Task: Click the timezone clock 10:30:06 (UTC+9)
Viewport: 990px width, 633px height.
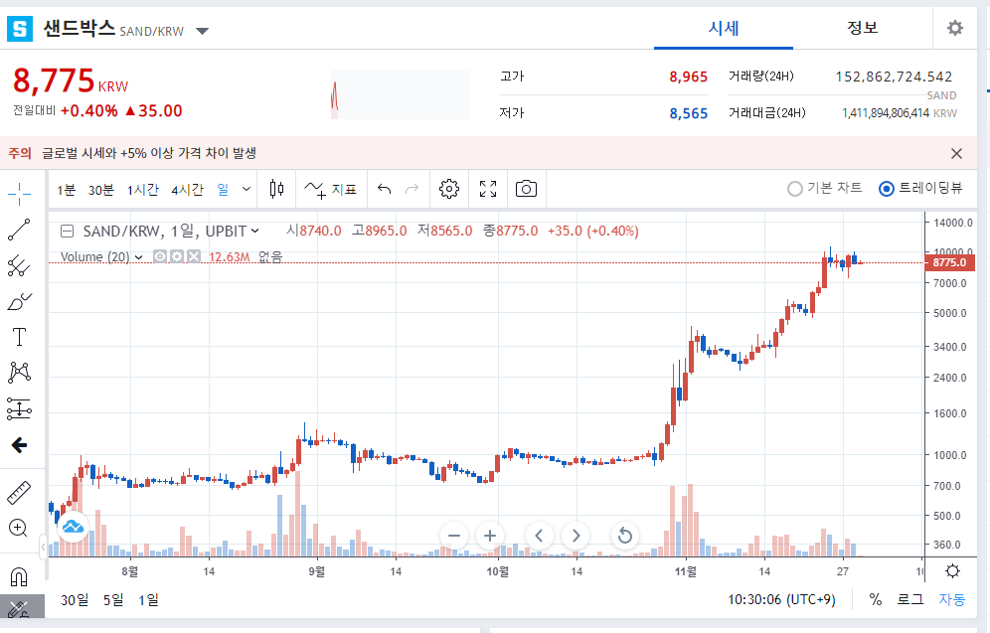Action: click(x=781, y=599)
